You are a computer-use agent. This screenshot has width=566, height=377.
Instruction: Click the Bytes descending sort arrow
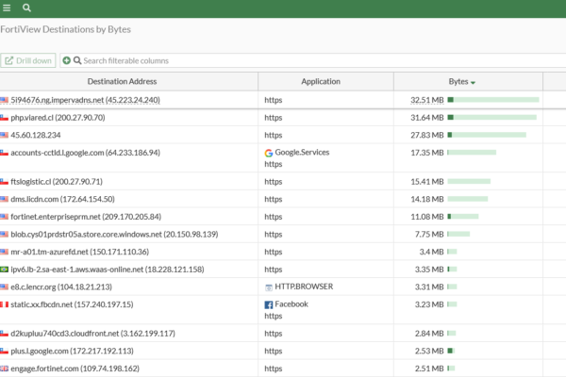coord(473,83)
